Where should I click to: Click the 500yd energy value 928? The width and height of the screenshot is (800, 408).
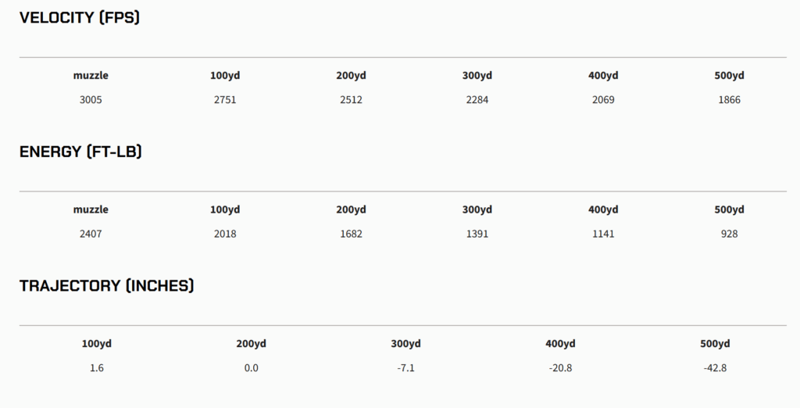click(x=729, y=234)
